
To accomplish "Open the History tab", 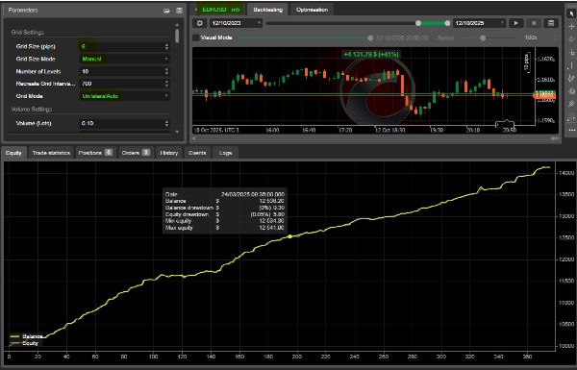I will (x=169, y=153).
